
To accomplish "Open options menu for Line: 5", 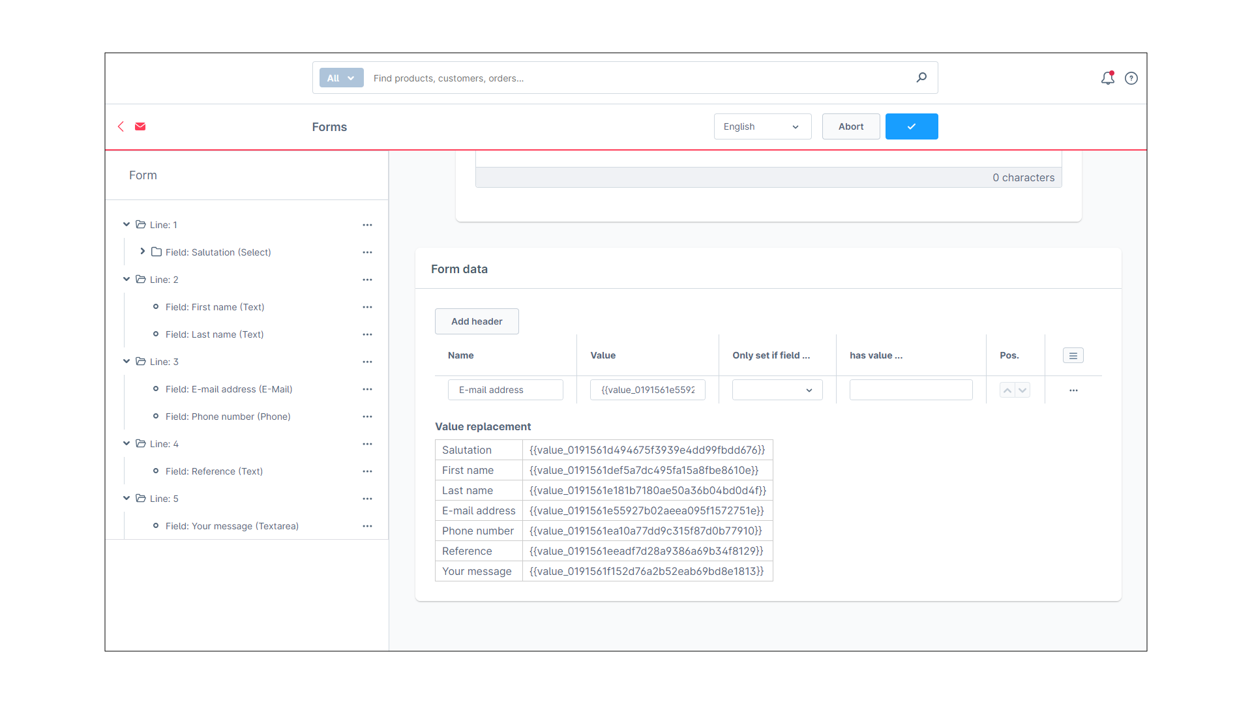I will point(367,499).
